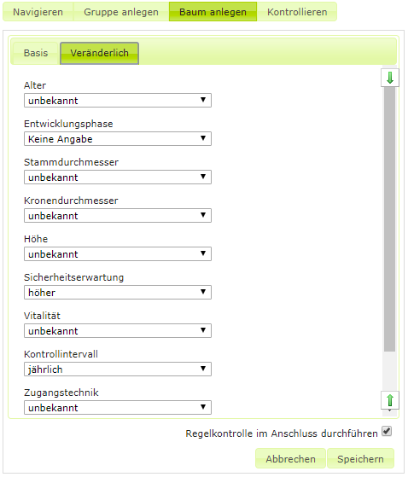Image resolution: width=408 pixels, height=477 pixels.
Task: Click the Speichern button
Action: click(x=360, y=458)
